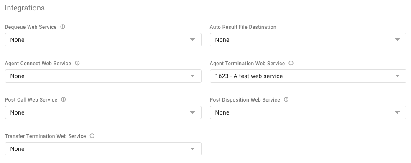Open the Post Disposition Web Service dropdown
Screen dimensions: 411x163
(308, 113)
